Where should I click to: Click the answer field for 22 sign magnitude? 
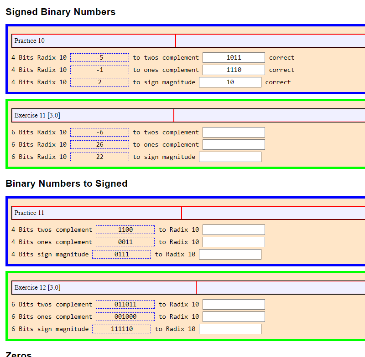[x=230, y=157]
